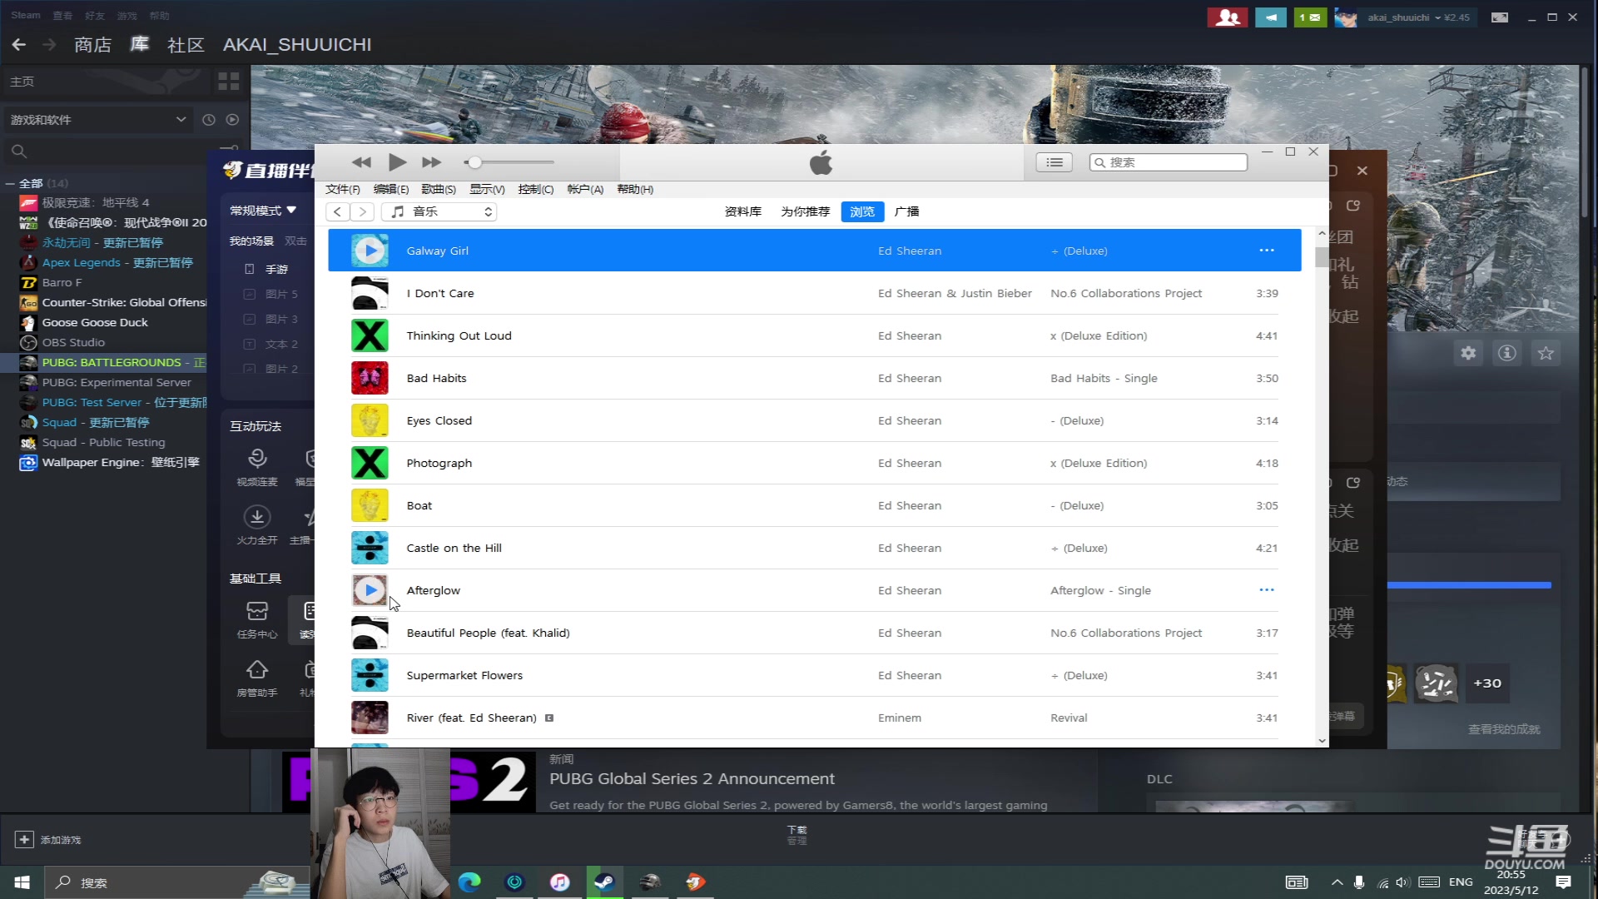
Task: Switch to the 资料库 tab
Action: 743,211
